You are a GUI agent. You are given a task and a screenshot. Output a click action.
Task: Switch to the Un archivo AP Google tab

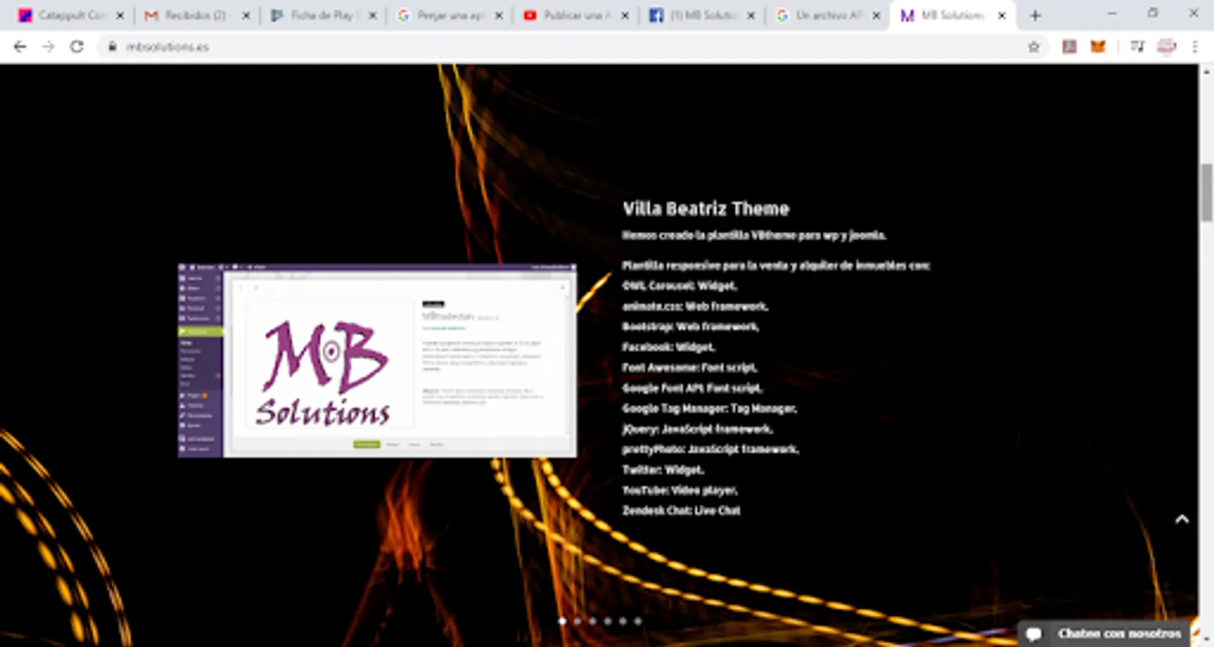pyautogui.click(x=826, y=15)
